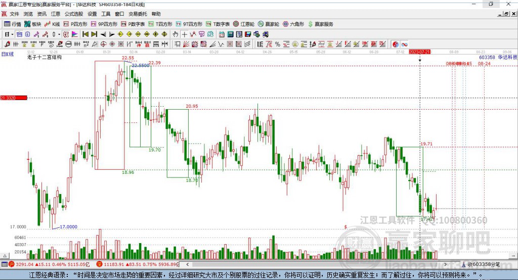Jump to last bar icon
This screenshot has width=518, height=280.
click(x=94, y=34)
